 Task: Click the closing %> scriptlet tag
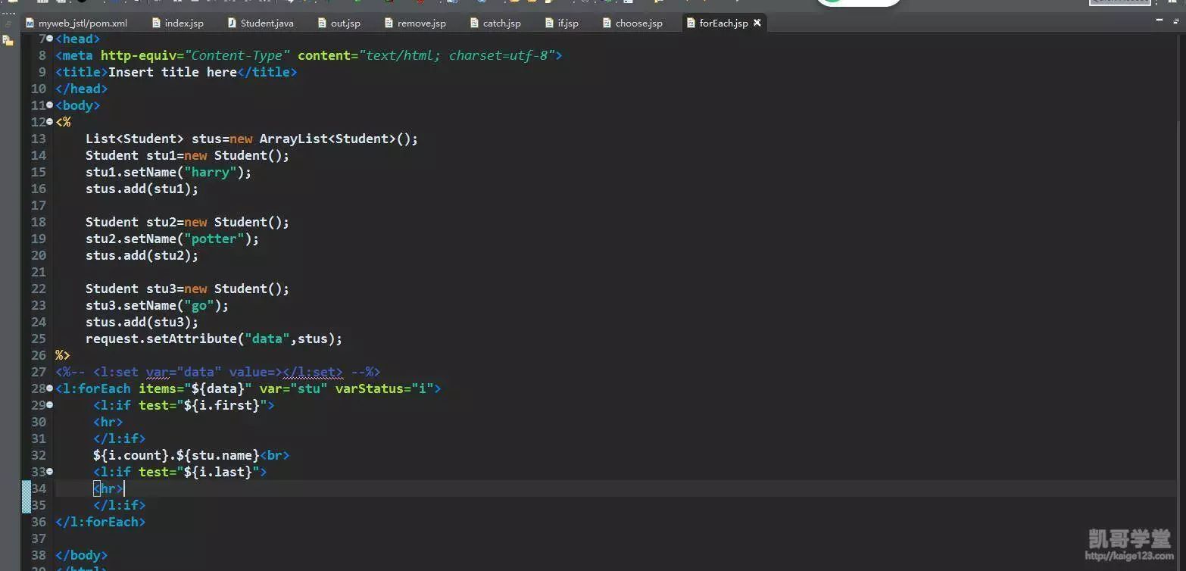[x=63, y=355]
